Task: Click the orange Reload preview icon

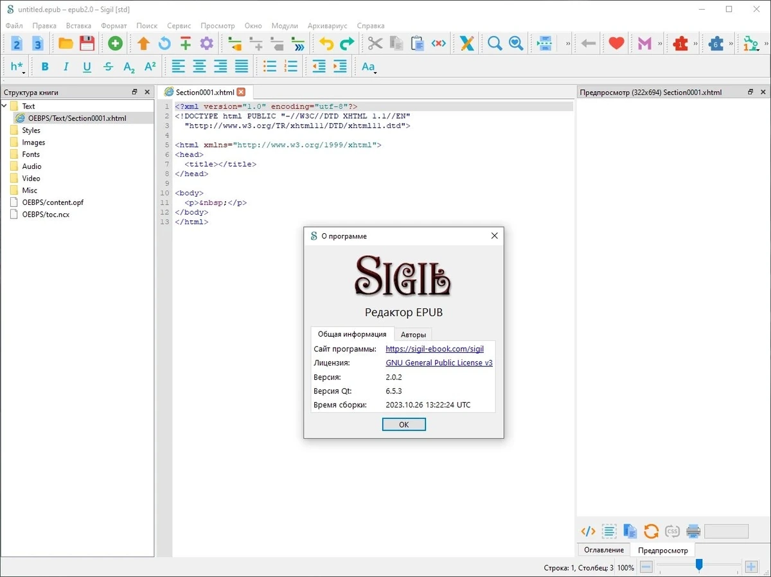Action: (651, 531)
